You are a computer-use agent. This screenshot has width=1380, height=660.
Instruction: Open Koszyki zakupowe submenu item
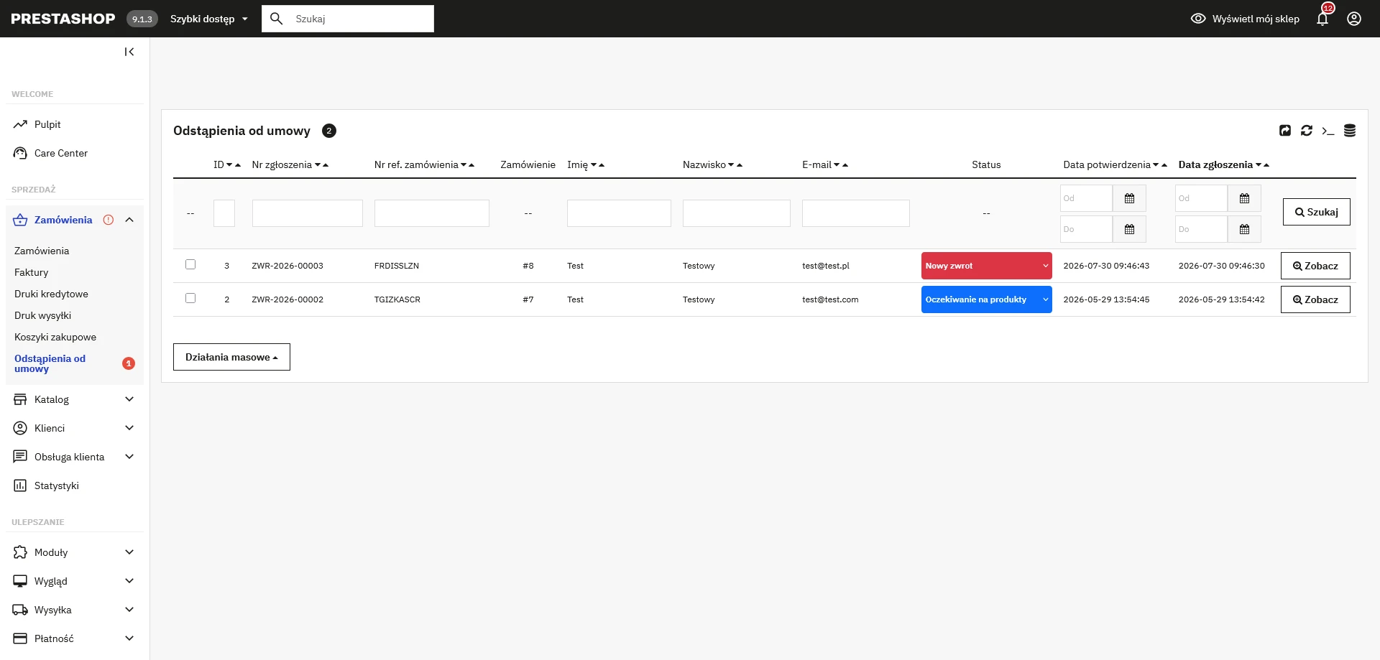coord(55,337)
